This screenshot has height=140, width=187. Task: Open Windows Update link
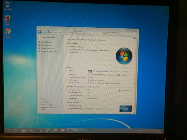click(x=47, y=105)
